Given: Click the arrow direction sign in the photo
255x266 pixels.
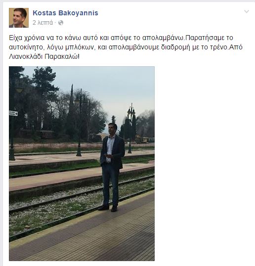Looking at the screenshot, I should 13,113.
